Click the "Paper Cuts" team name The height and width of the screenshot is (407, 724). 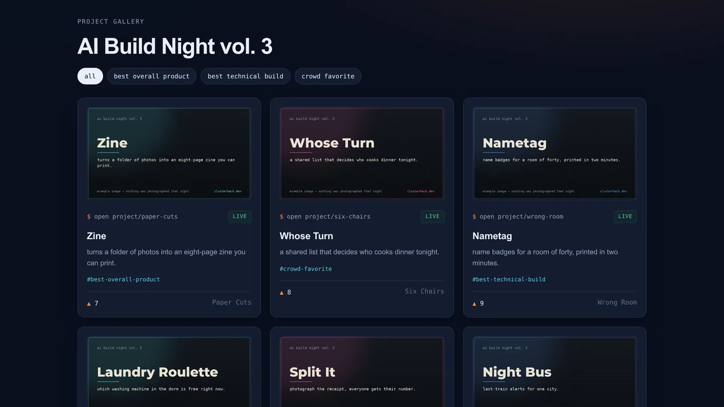[x=232, y=302]
